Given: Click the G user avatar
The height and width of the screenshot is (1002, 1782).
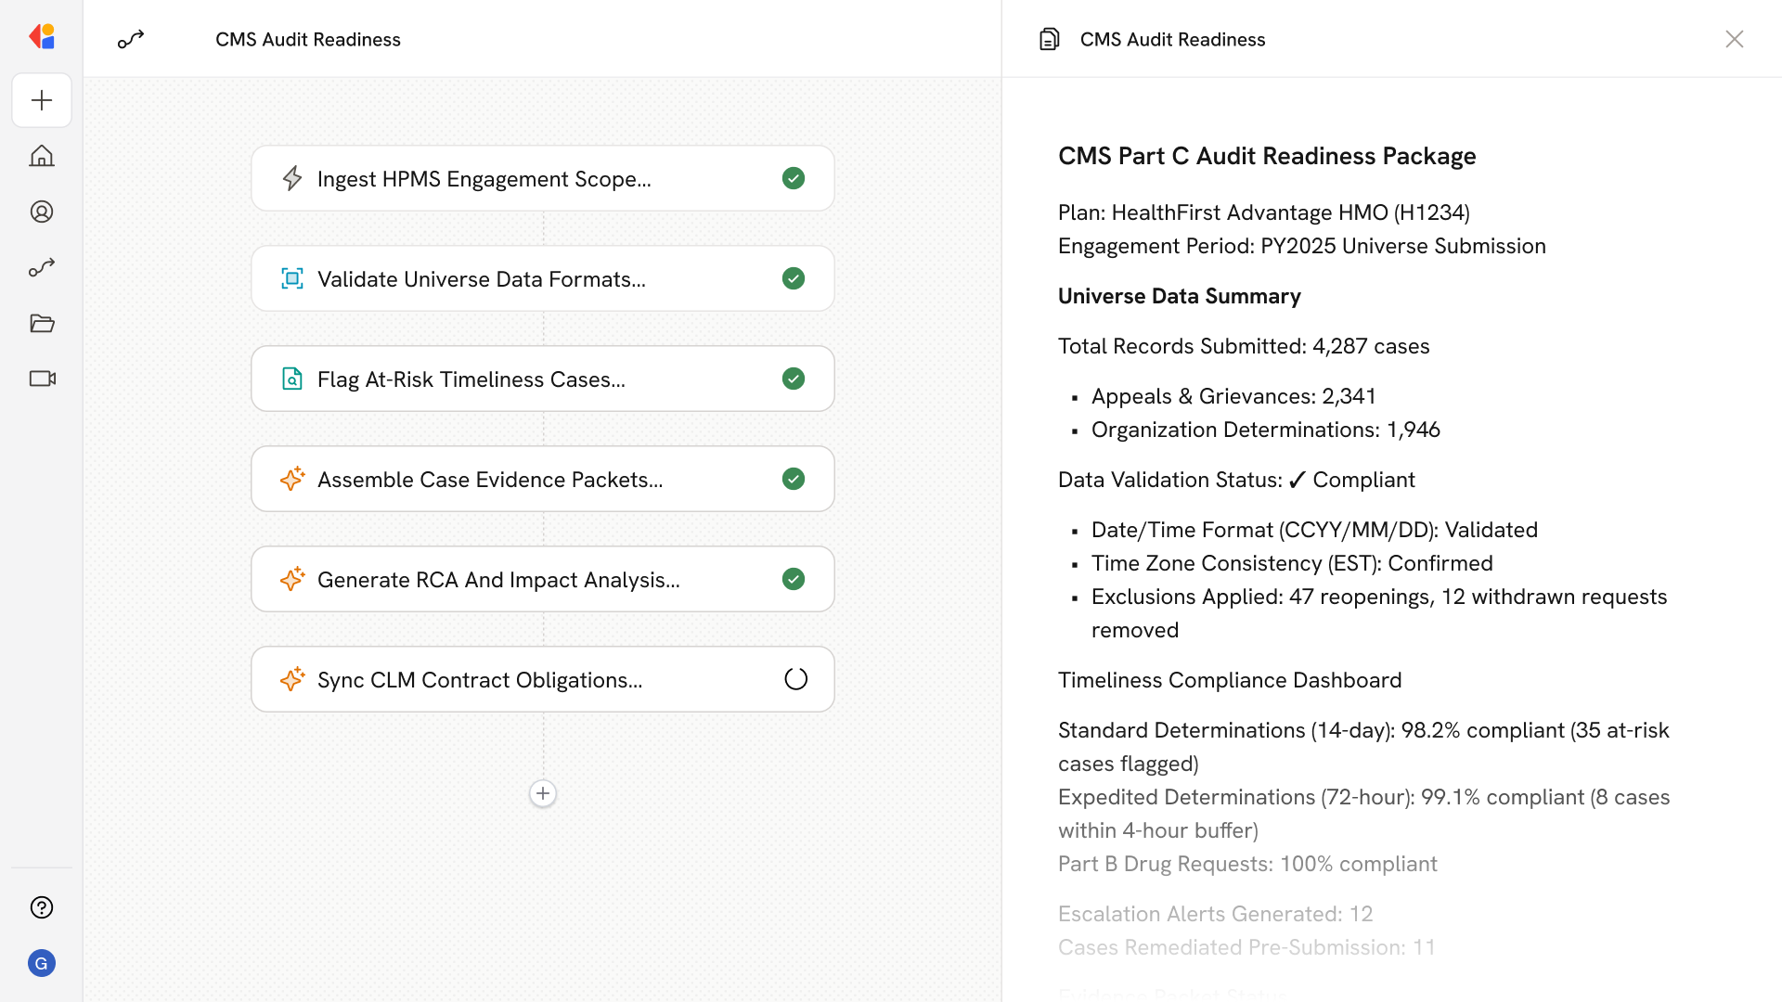Looking at the screenshot, I should (x=42, y=963).
